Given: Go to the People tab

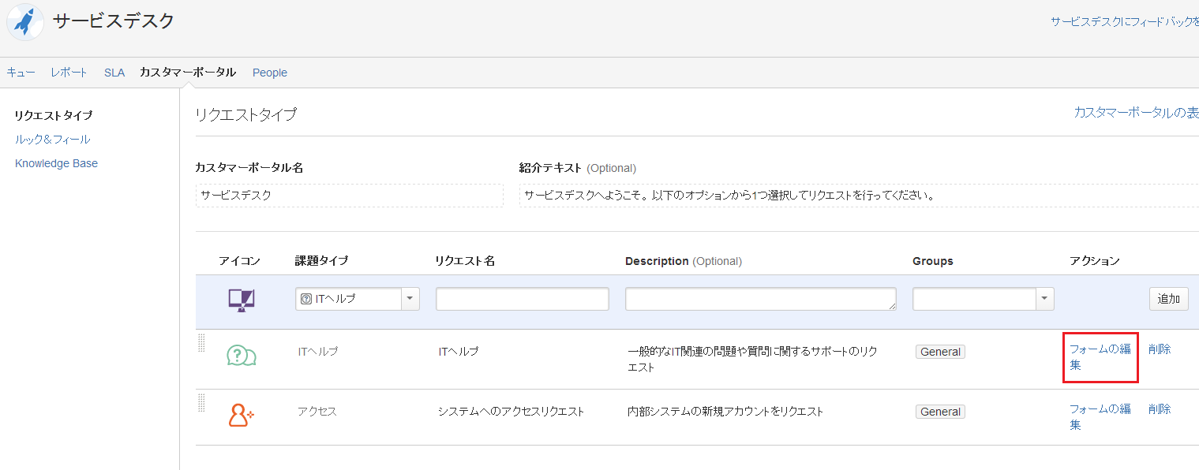Looking at the screenshot, I should coord(270,73).
